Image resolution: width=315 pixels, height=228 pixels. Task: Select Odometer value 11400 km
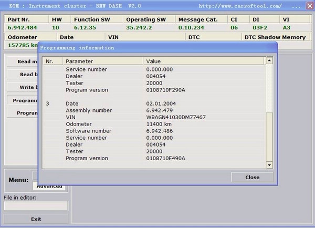click(x=159, y=124)
